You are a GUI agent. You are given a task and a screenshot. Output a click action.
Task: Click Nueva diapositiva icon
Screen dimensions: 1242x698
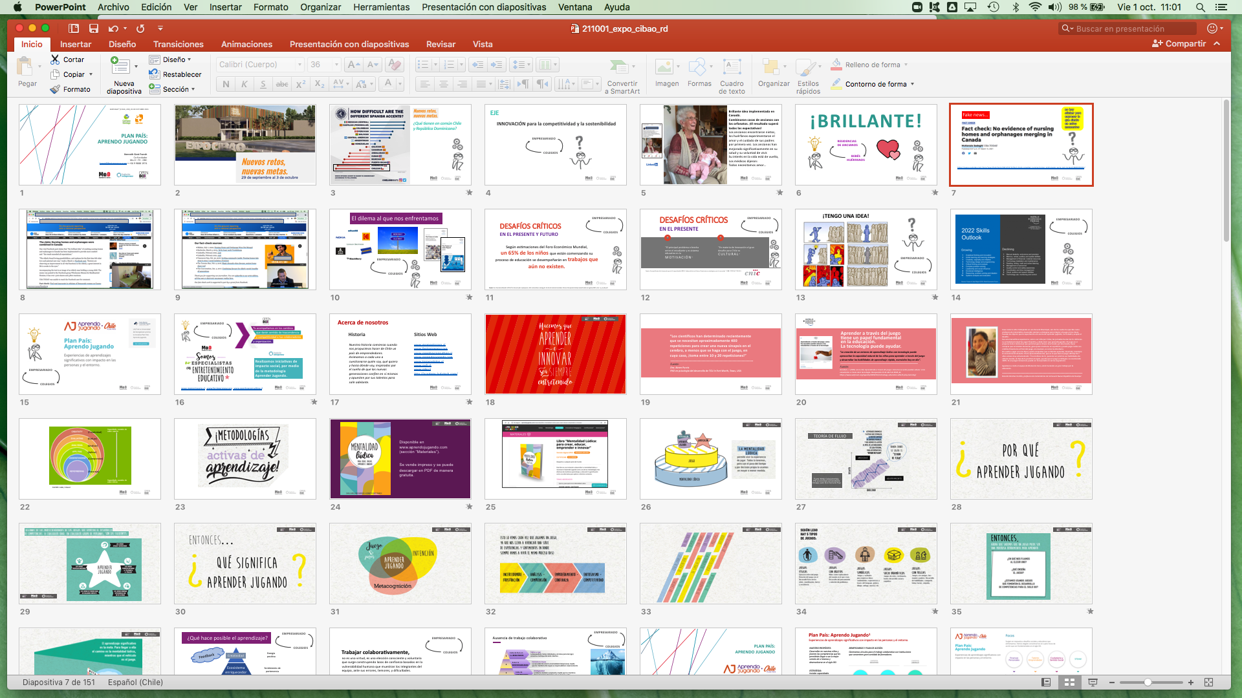tap(120, 66)
